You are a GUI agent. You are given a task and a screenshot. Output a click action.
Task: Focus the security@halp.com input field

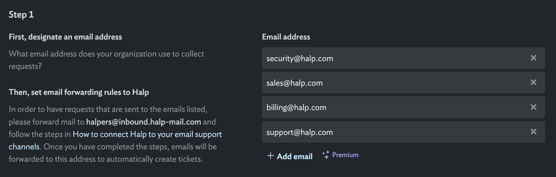click(403, 58)
